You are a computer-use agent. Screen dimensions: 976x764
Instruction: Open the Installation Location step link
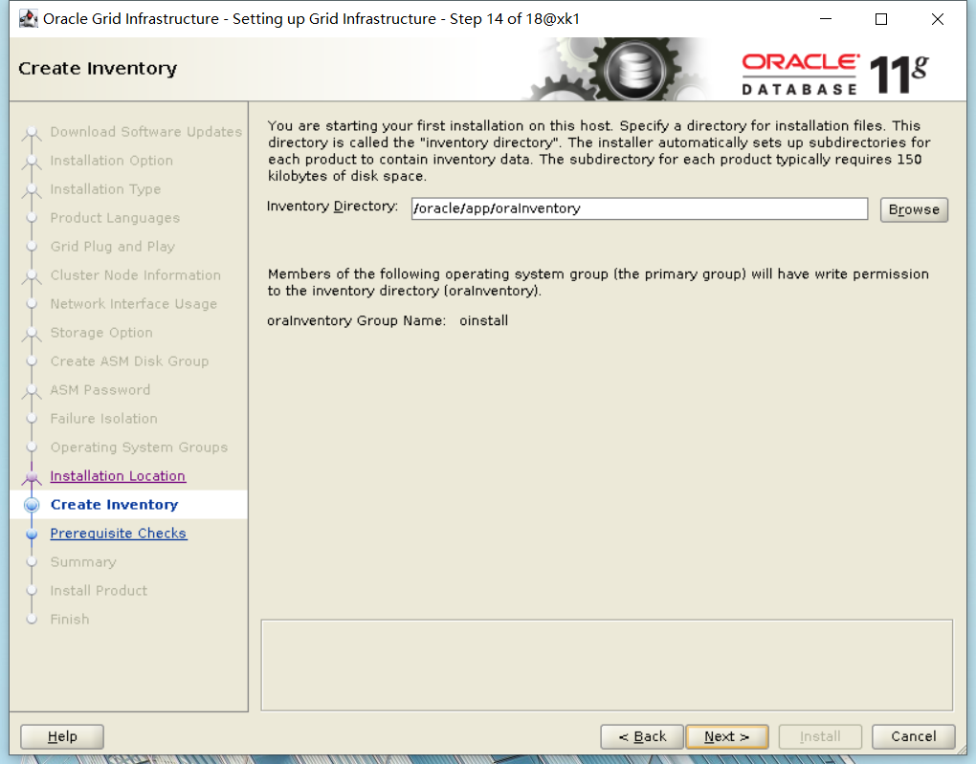tap(118, 476)
